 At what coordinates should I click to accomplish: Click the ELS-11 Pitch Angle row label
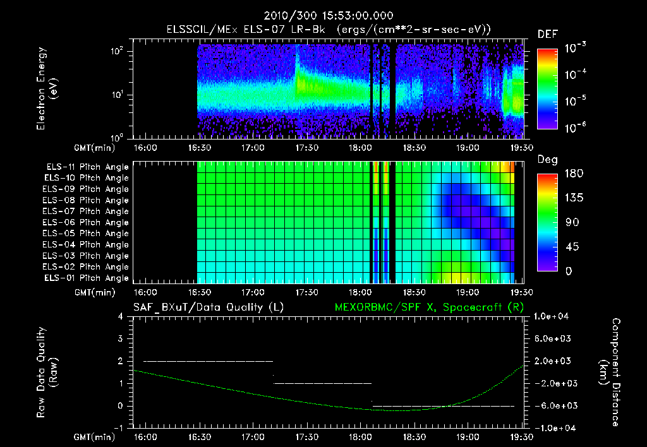click(87, 167)
